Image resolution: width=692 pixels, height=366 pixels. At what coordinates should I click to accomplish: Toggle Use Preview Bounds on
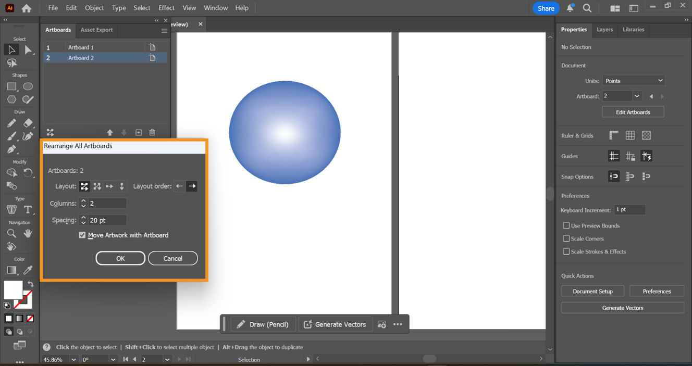[x=566, y=225]
